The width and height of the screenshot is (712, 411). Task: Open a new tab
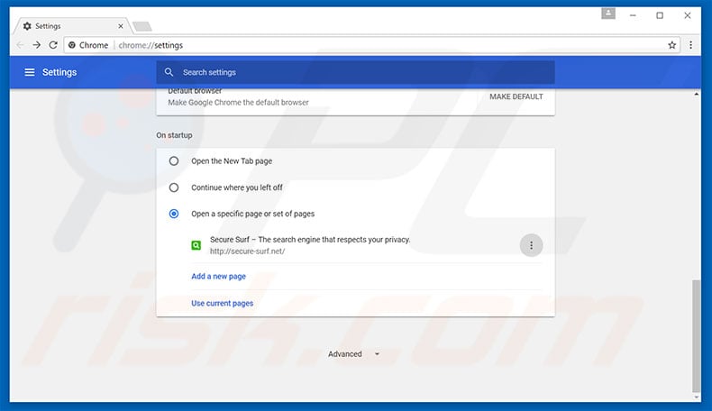(142, 26)
